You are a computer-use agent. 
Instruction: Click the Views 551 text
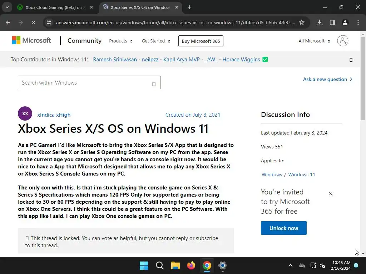pos(272,147)
